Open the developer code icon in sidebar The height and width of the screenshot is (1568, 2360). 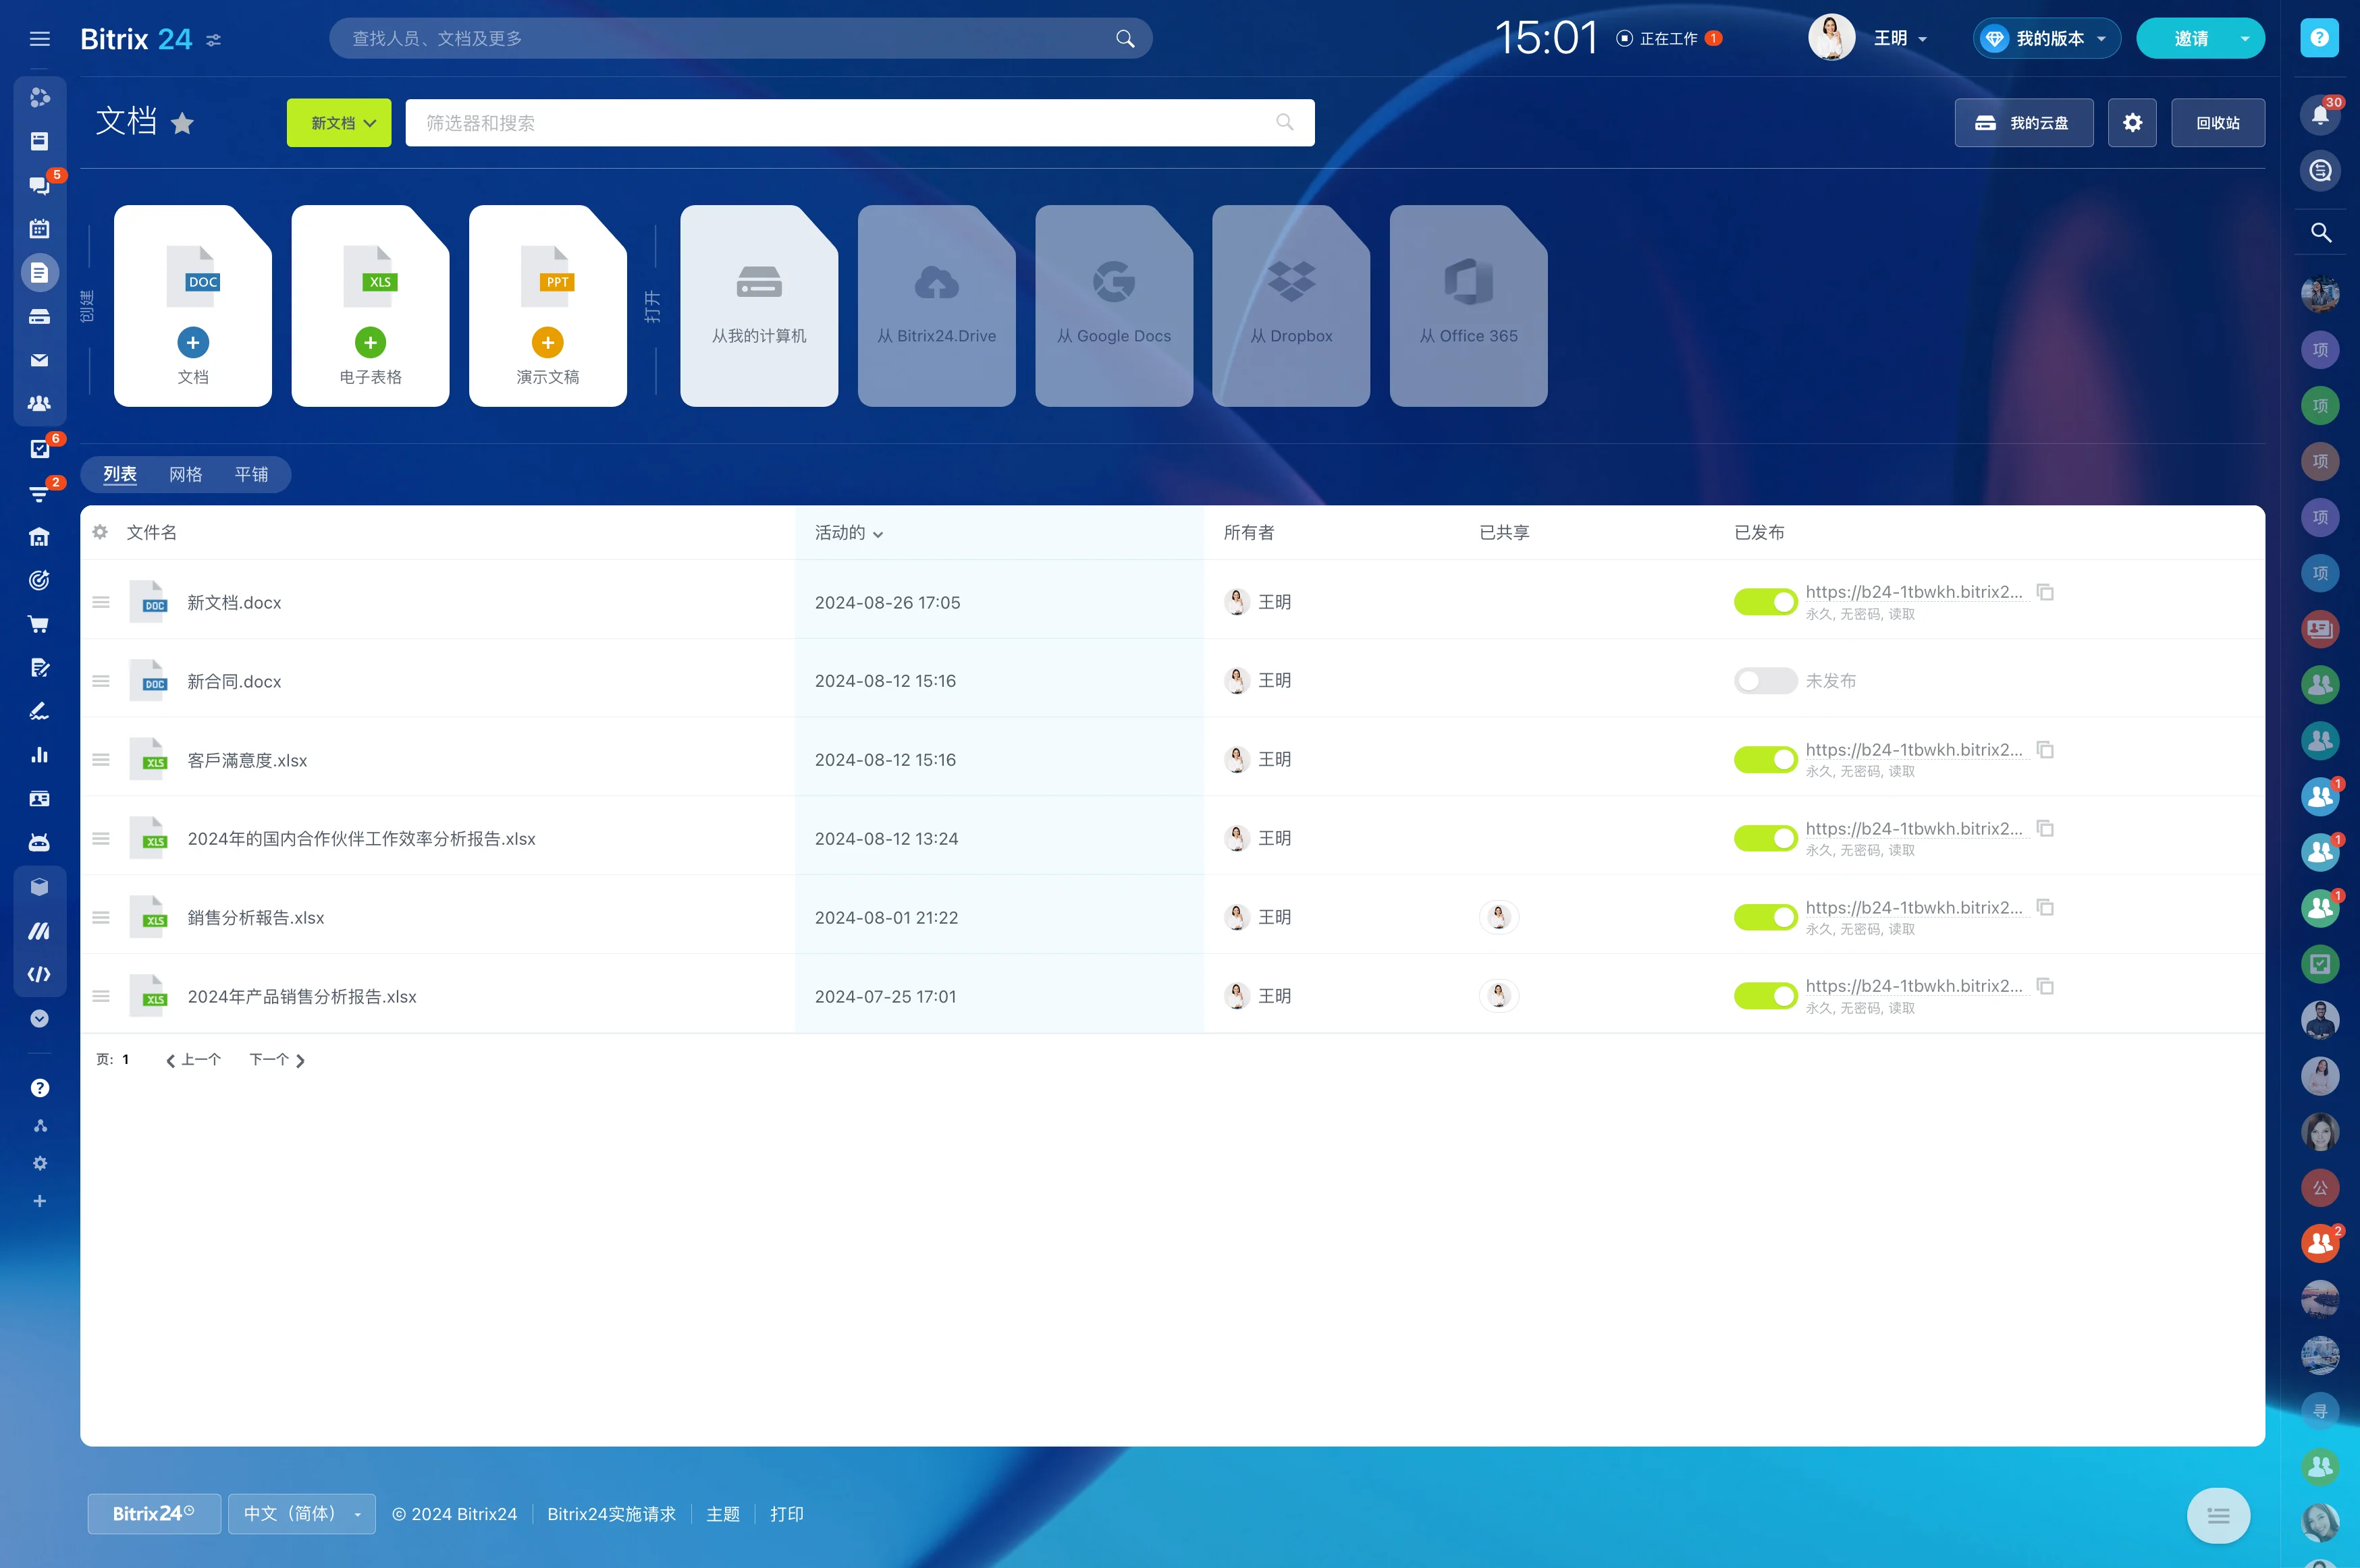tap(40, 975)
